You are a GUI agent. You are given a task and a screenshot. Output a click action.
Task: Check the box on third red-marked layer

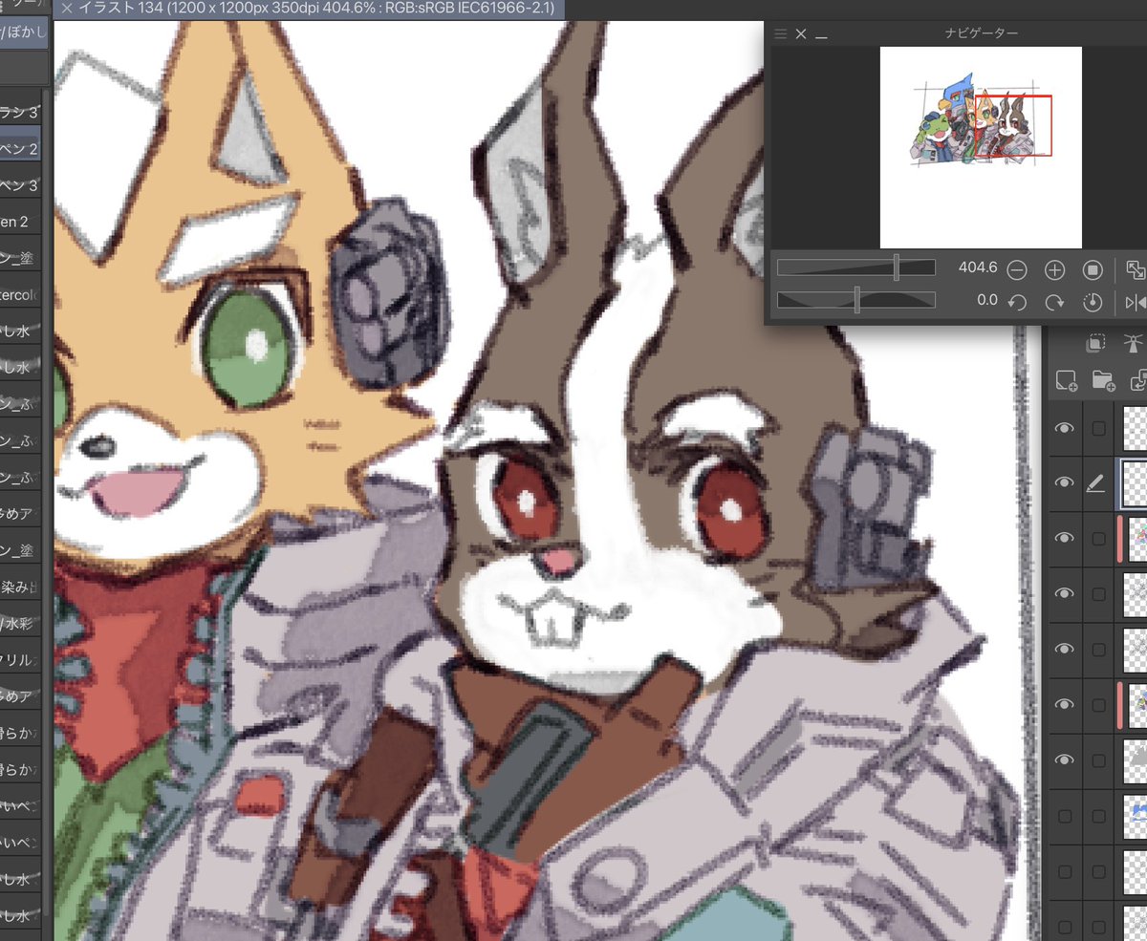1098,539
